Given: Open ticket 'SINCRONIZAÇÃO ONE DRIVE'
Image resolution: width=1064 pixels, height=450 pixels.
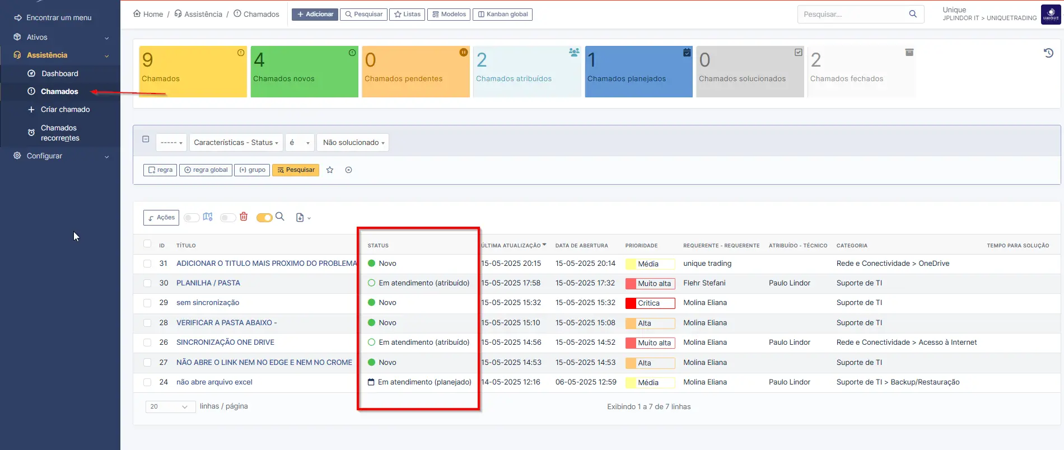Looking at the screenshot, I should [x=225, y=343].
